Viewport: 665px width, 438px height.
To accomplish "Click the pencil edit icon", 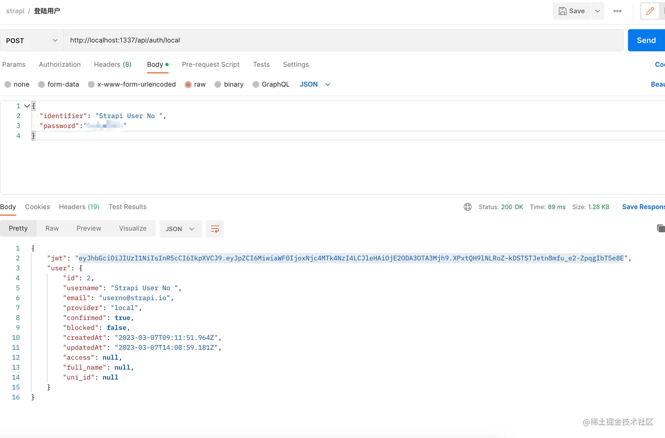I will (x=650, y=11).
